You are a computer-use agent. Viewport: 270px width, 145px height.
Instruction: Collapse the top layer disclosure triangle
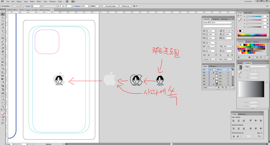point(210,70)
